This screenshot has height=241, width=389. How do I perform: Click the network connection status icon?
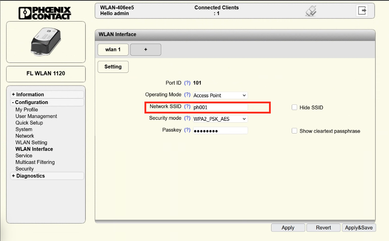click(x=311, y=12)
